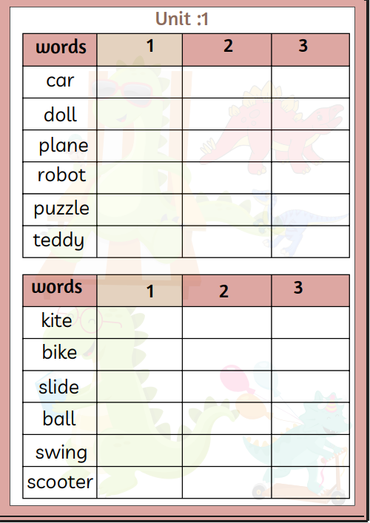Click the 'Unit :1' title text
Viewport: 370px width, 523px height.
click(182, 18)
